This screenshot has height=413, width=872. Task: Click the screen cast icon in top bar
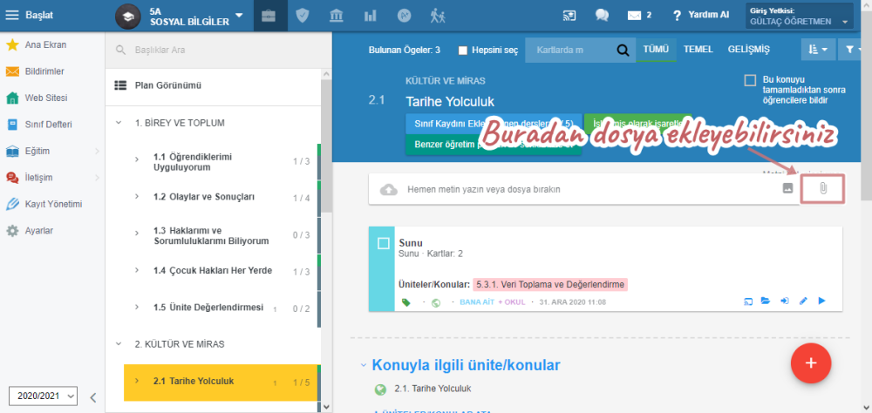pos(569,16)
